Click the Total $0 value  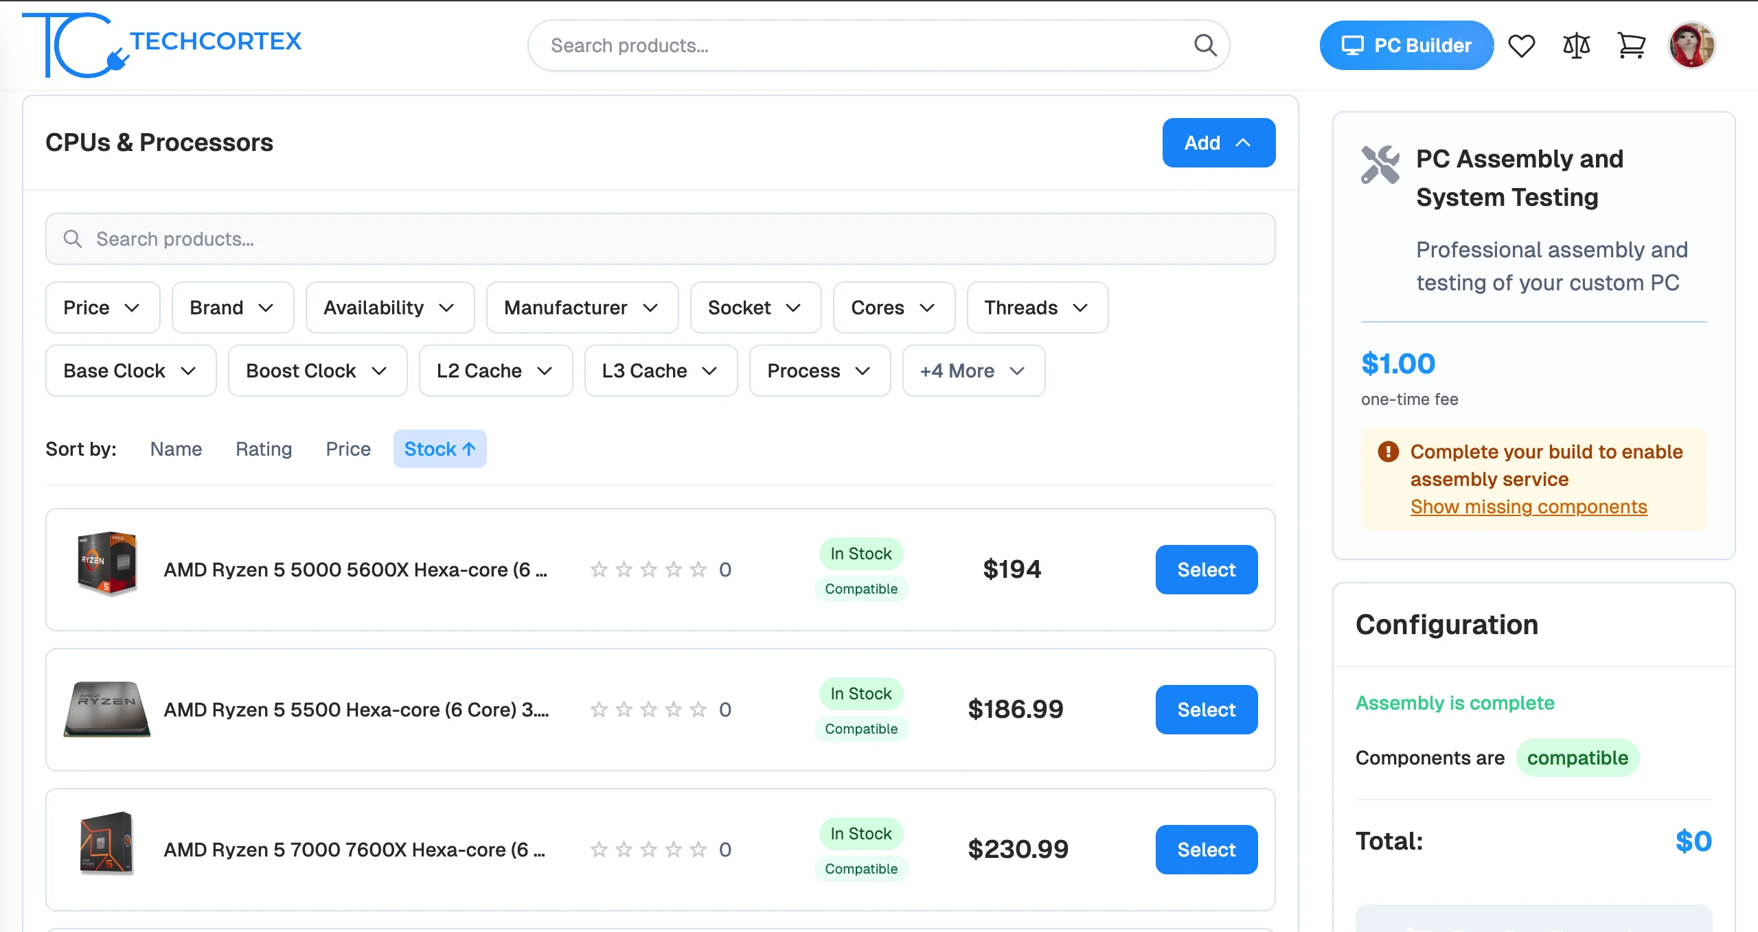[x=1693, y=841]
